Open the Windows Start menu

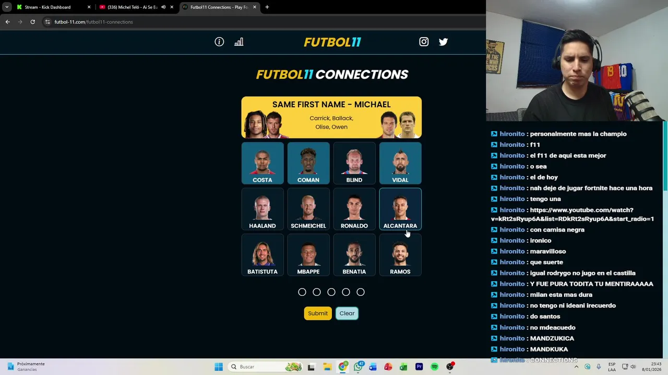[x=219, y=367]
